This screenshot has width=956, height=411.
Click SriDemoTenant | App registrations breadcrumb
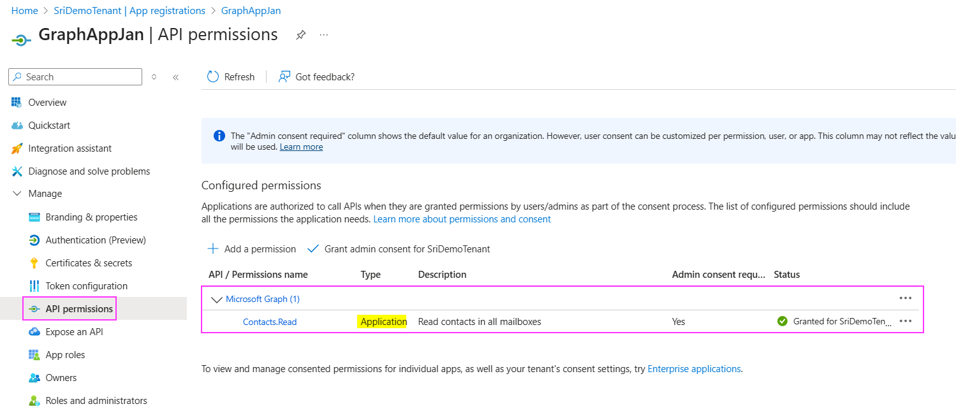[x=129, y=11]
